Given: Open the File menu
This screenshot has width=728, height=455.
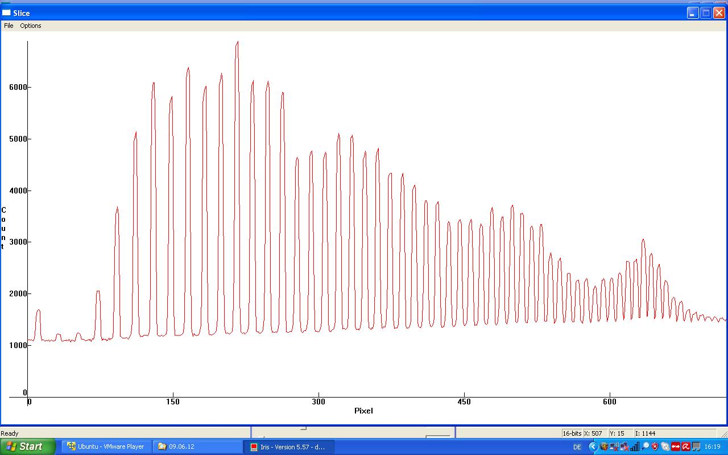Looking at the screenshot, I should (x=9, y=26).
